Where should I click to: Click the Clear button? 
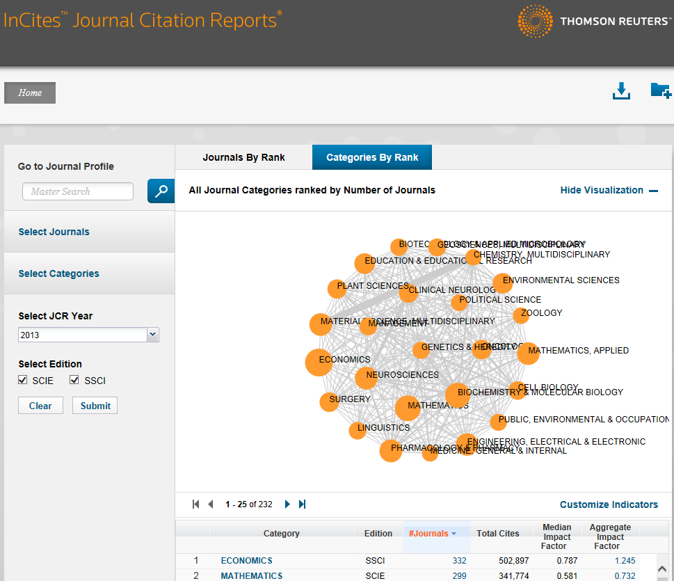click(40, 406)
